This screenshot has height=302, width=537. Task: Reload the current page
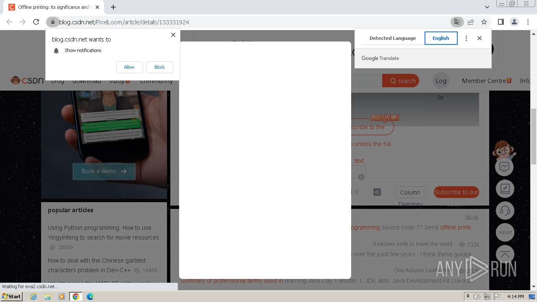tap(36, 22)
